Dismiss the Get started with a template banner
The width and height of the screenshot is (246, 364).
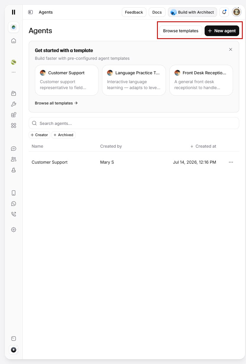(x=231, y=49)
